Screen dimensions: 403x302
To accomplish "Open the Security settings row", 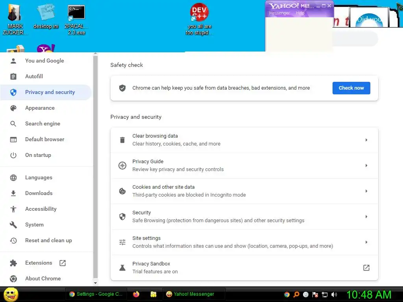I will (244, 217).
